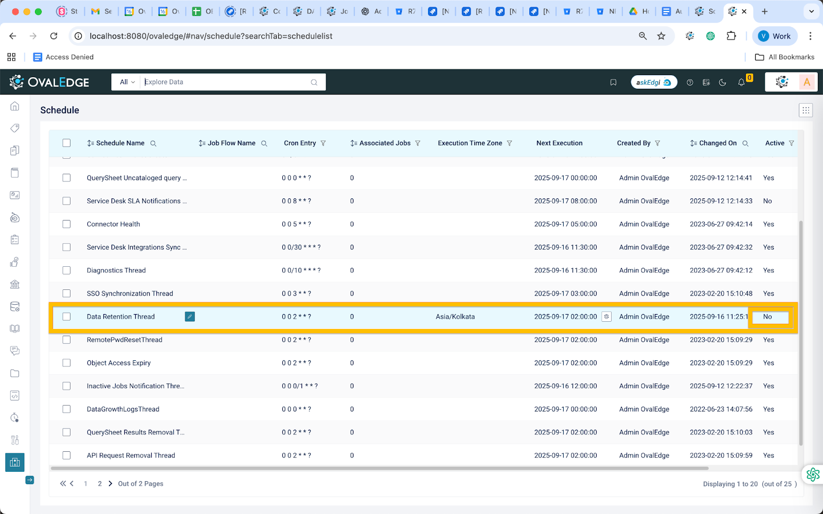Open the notifications bell icon
Screen dimensions: 823x514
741,82
